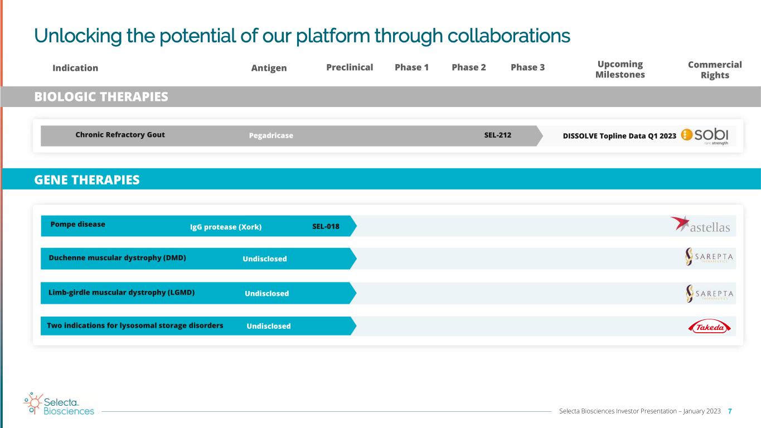The width and height of the screenshot is (761, 428).
Task: Select the Chronic Refractory Gout label
Action: click(120, 135)
